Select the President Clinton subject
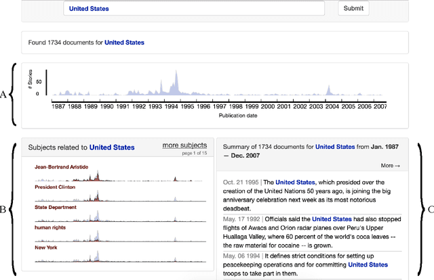Screen dimensions: 434x280 click(x=55, y=187)
